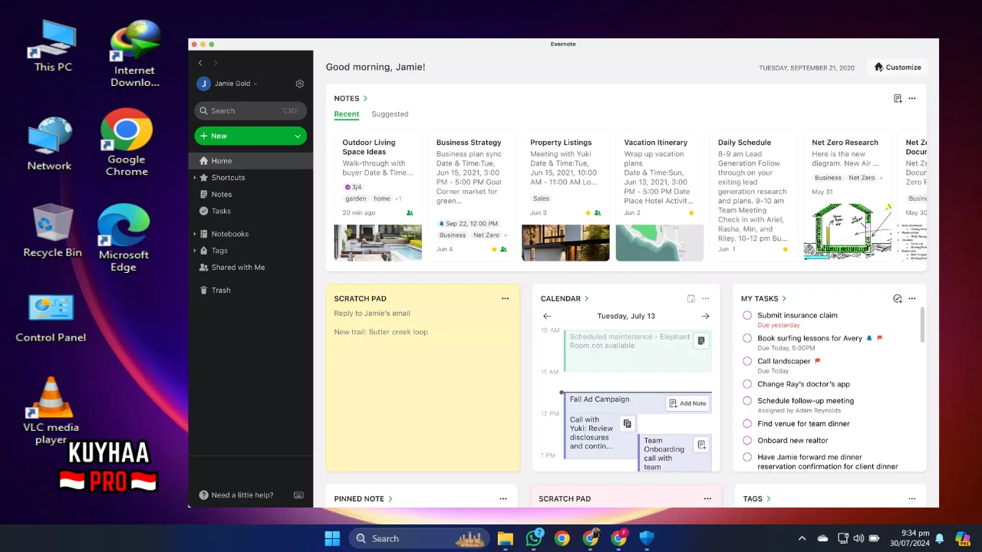Check Find venue for team dinner
982x552 pixels.
coord(747,424)
